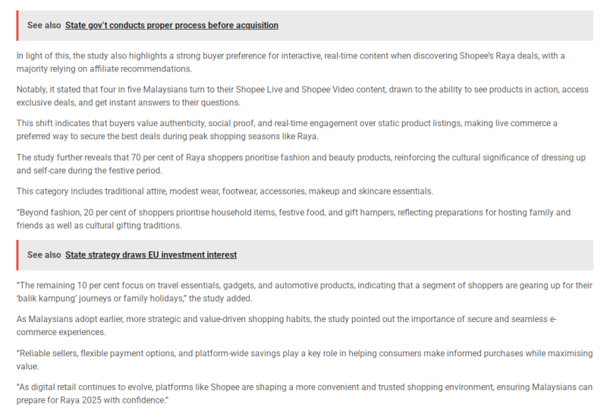Open the 'State gov't conducts proper process' link

[x=171, y=25]
